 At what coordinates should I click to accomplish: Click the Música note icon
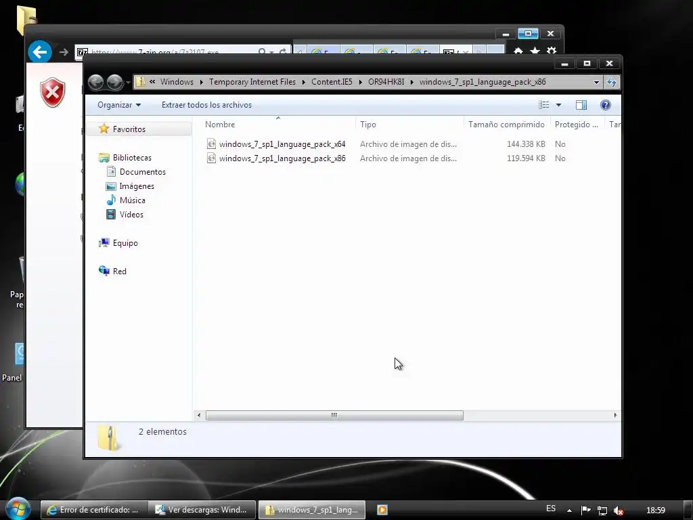coord(111,200)
